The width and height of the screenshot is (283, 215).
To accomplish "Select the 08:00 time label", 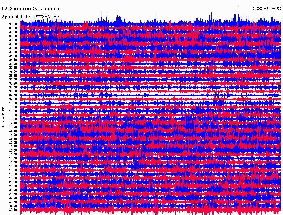I will click(13, 87).
